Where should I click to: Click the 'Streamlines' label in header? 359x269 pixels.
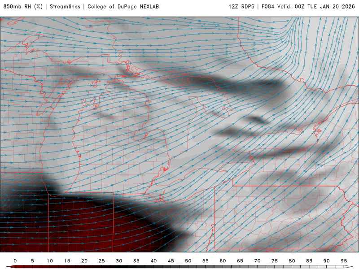point(65,6)
